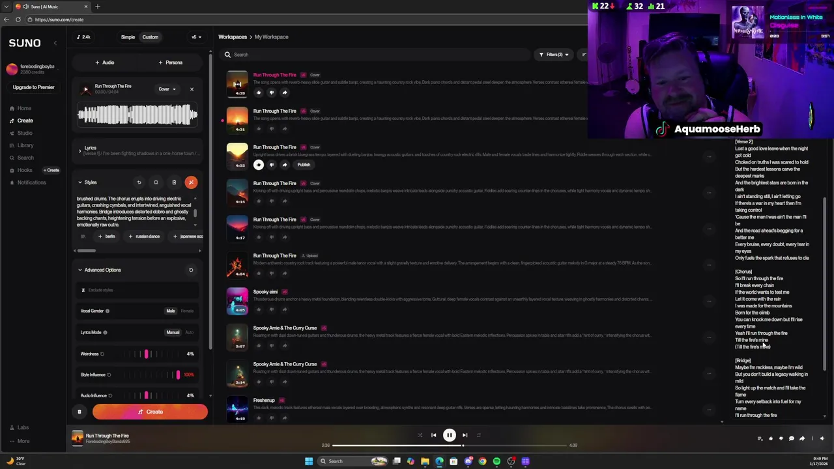Screen dimensions: 834x469
Task: Collapse Advanced Options section
Action: (x=80, y=270)
